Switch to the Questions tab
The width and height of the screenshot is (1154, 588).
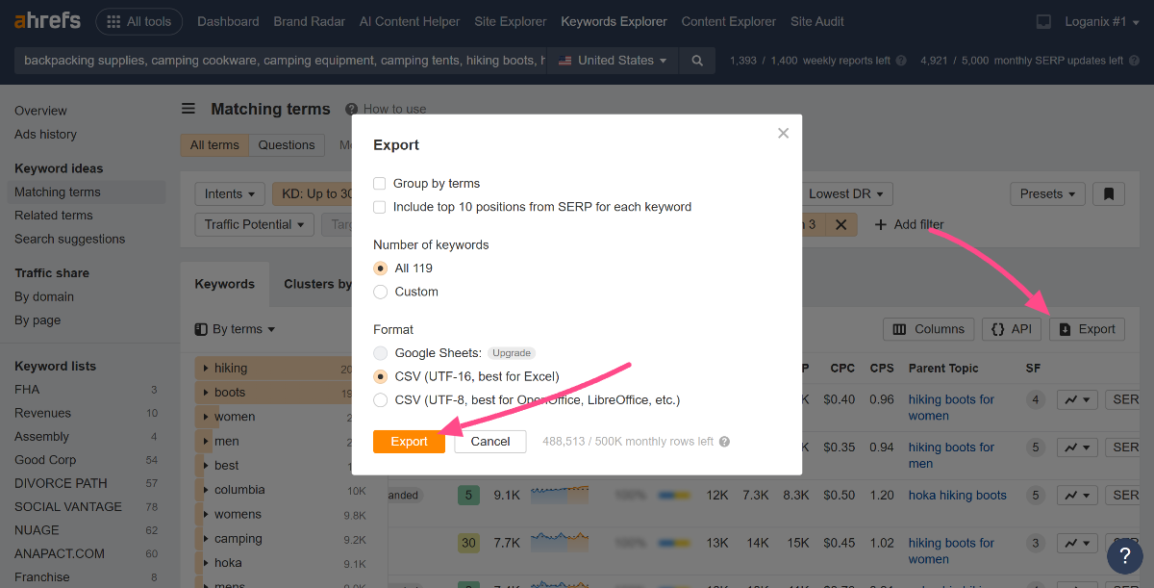pos(287,145)
